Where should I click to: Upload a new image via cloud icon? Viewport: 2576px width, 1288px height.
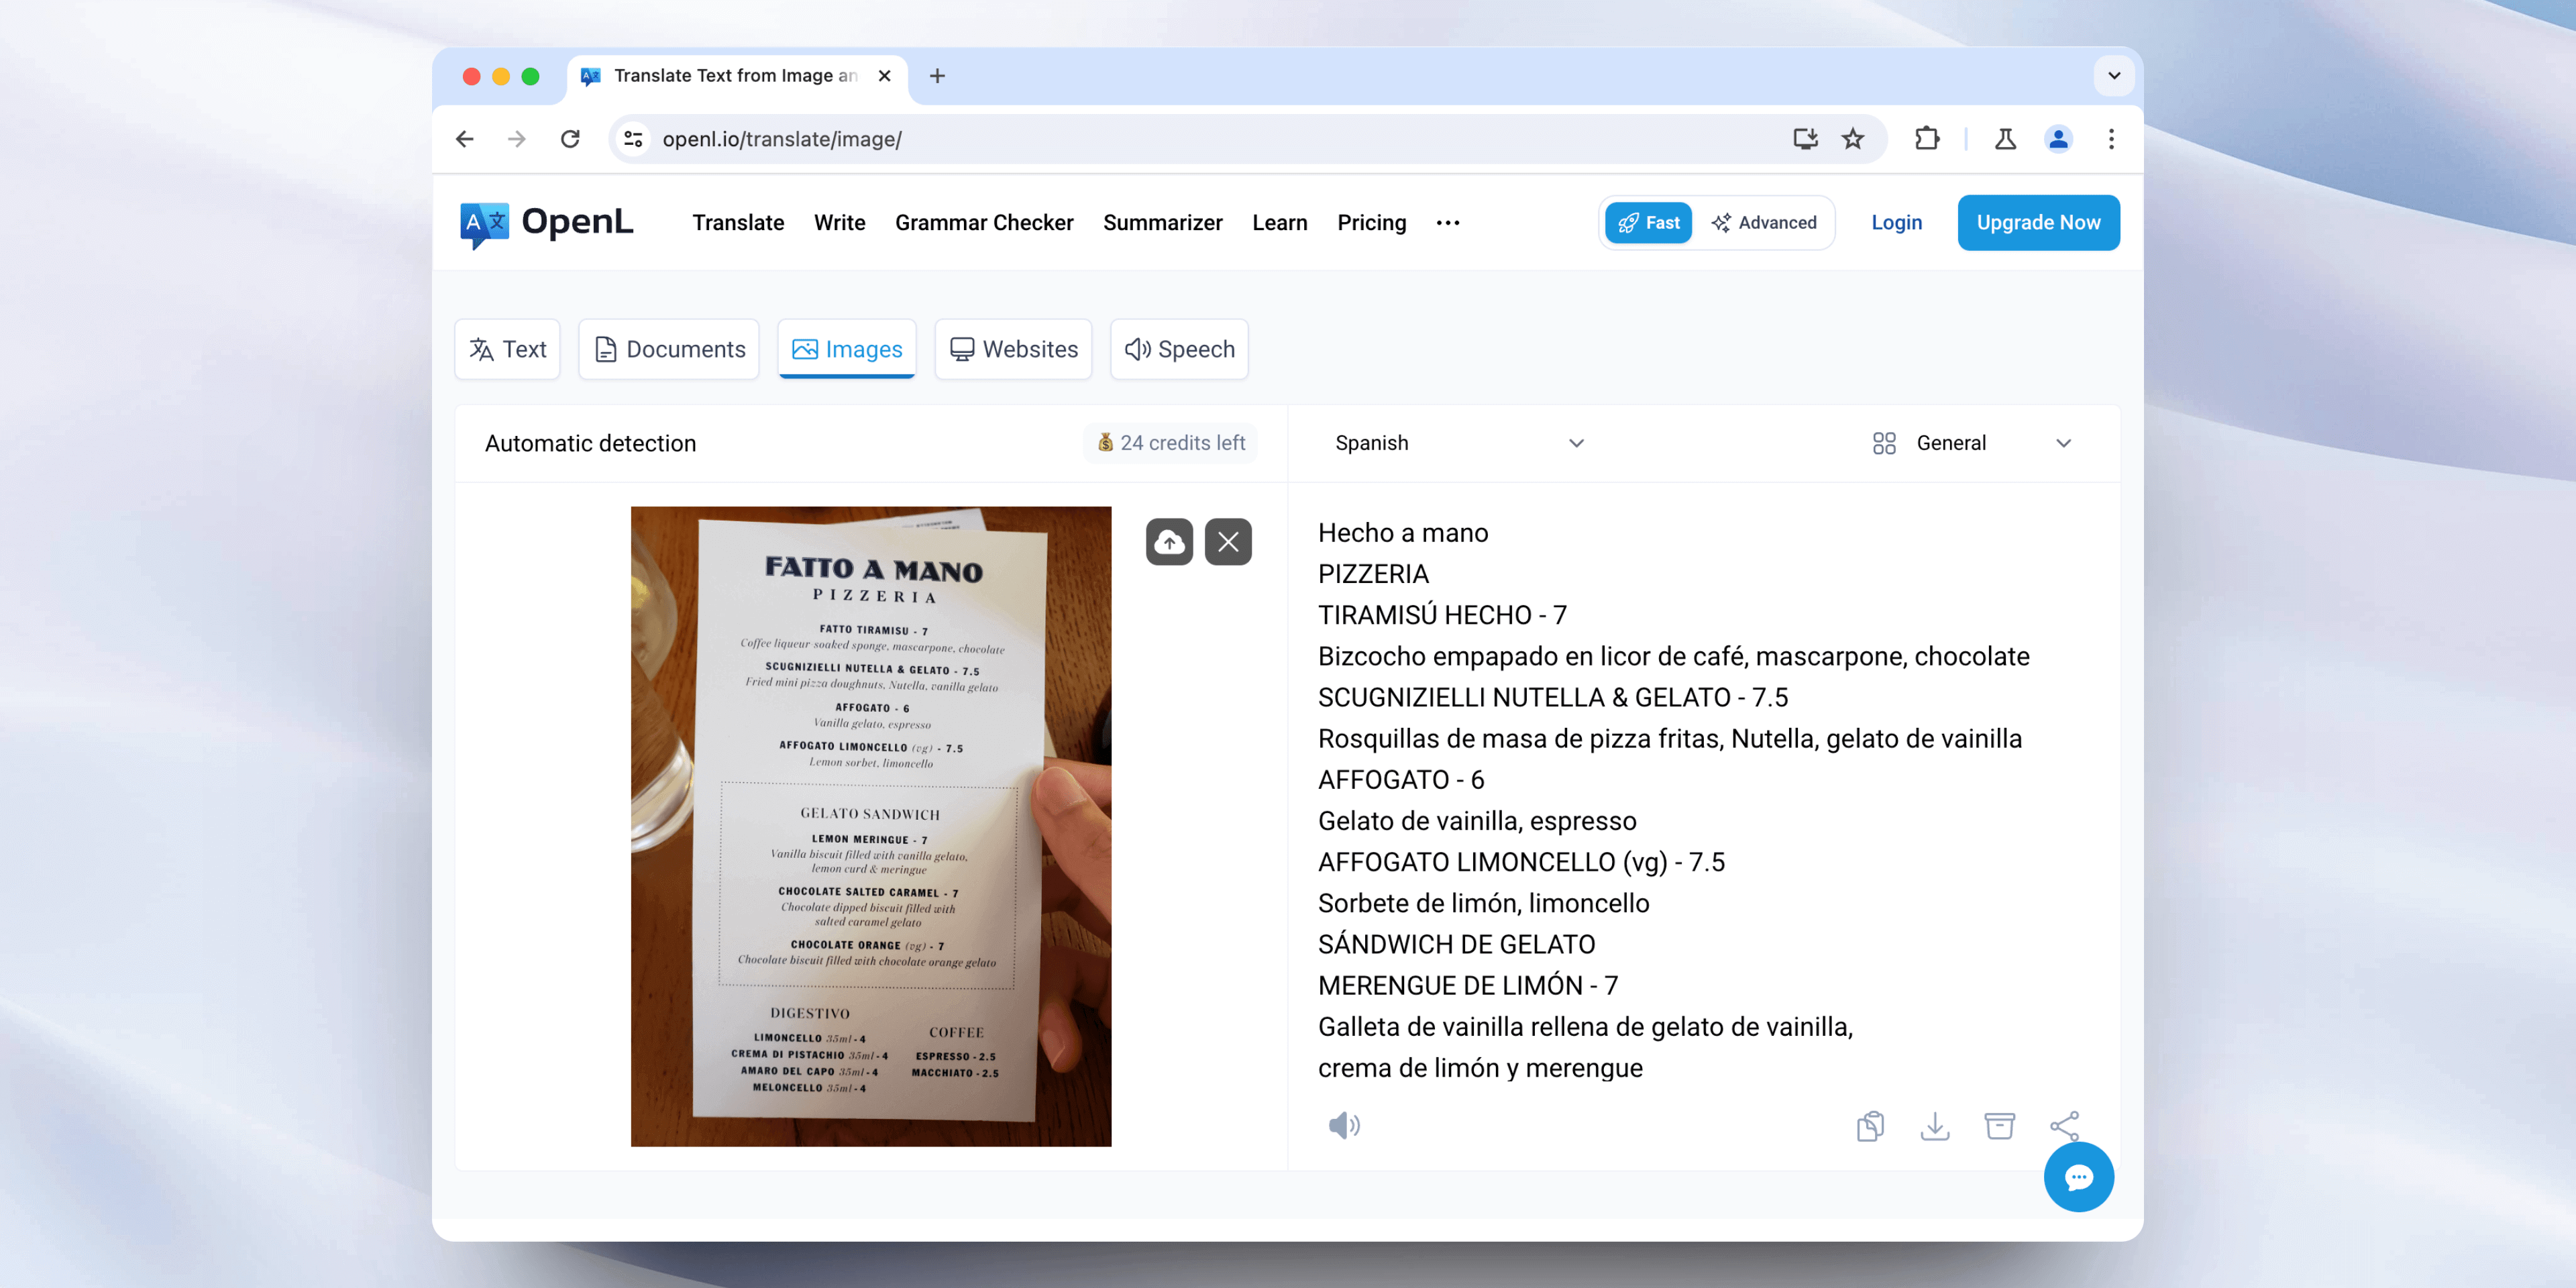[x=1169, y=541]
